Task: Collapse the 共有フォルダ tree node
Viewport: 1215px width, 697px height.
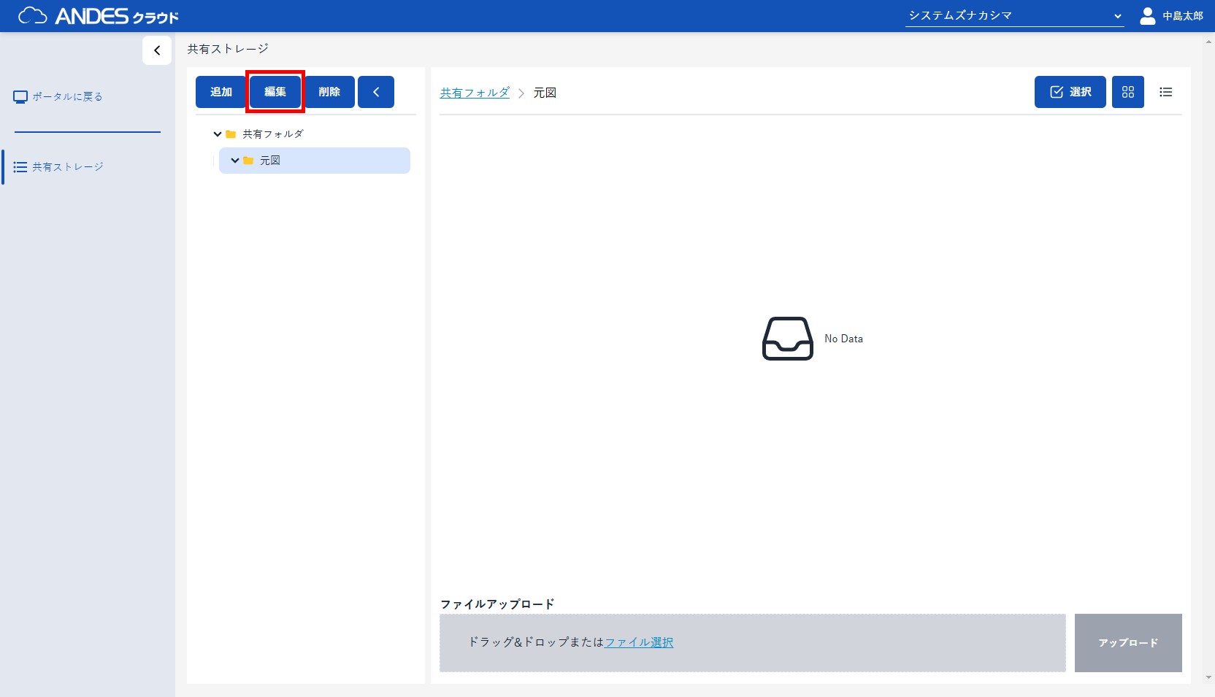Action: (x=217, y=134)
